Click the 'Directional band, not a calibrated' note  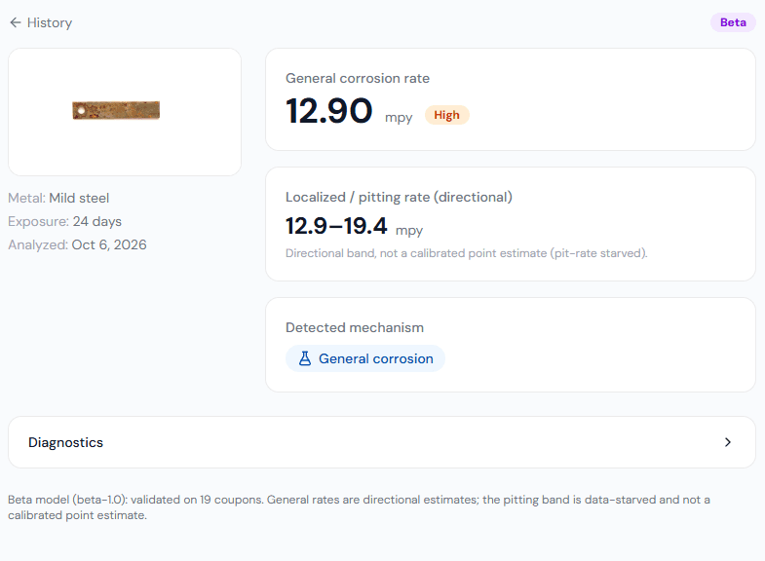click(467, 253)
